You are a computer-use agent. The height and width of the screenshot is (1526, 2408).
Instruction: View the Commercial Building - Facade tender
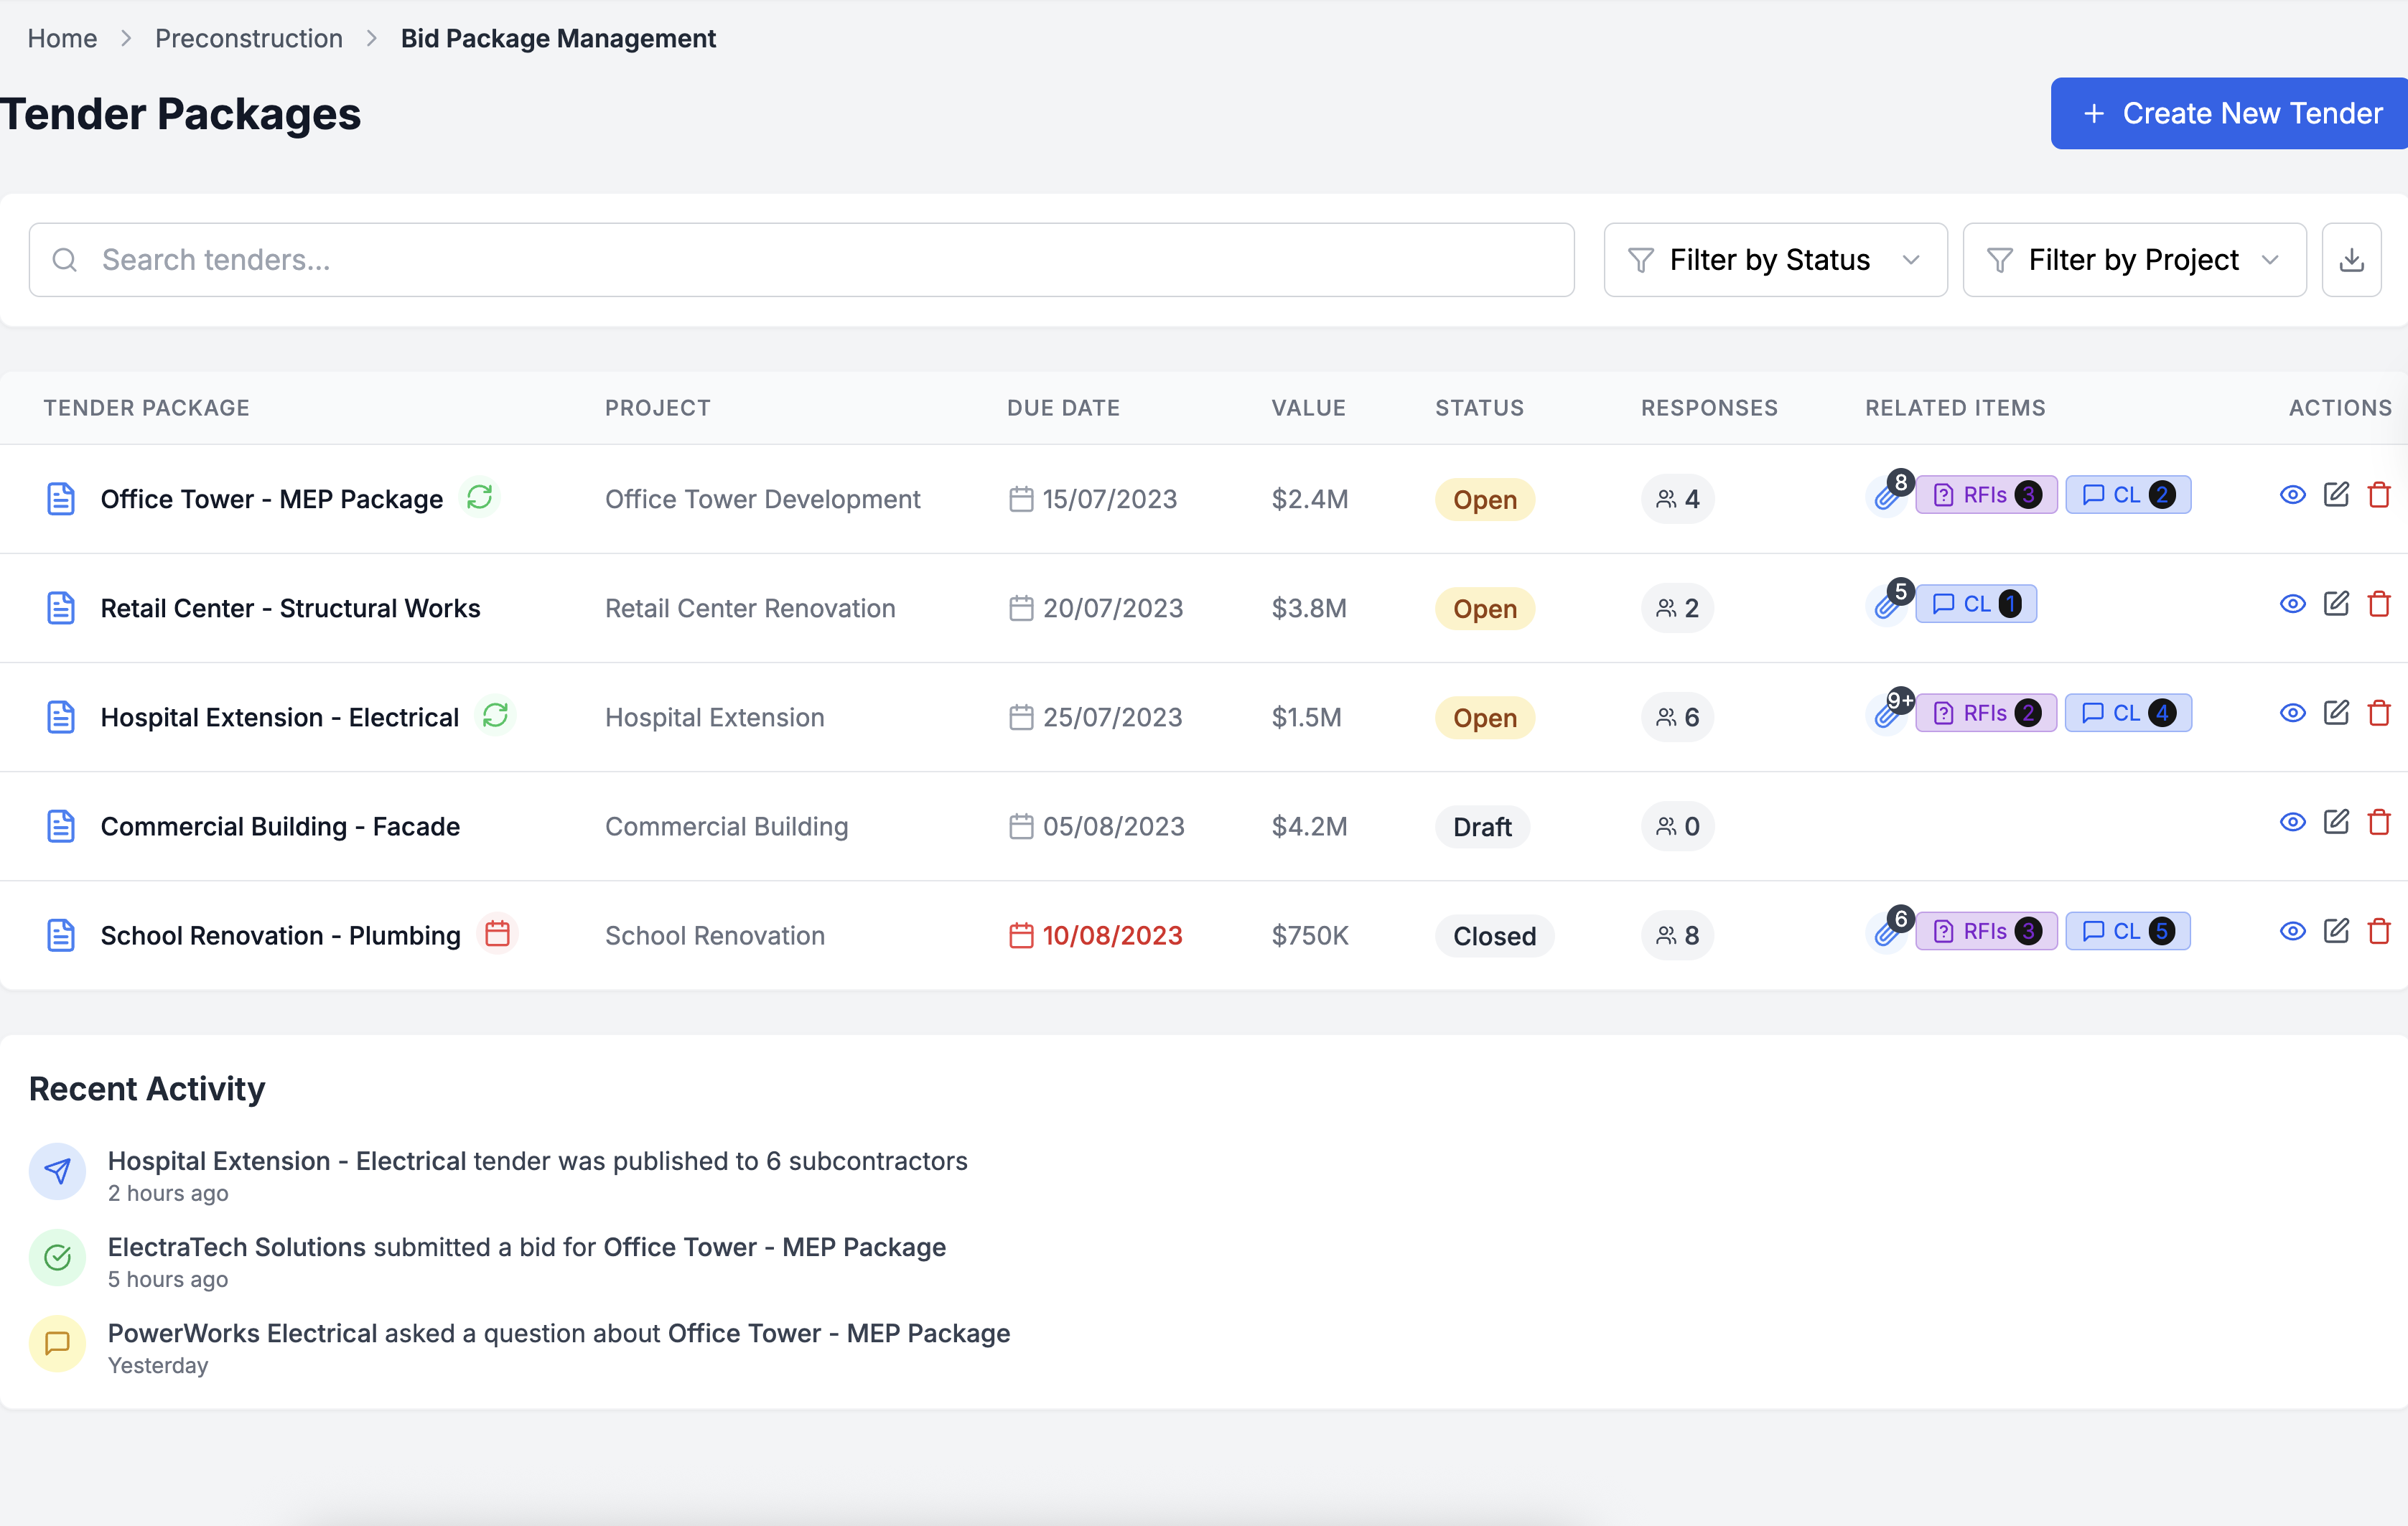point(2292,822)
